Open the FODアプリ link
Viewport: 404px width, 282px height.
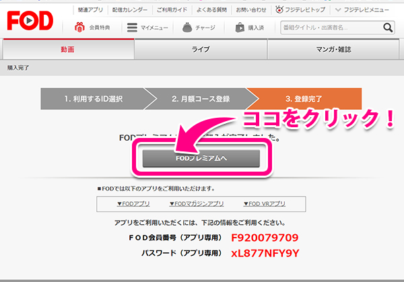point(133,204)
